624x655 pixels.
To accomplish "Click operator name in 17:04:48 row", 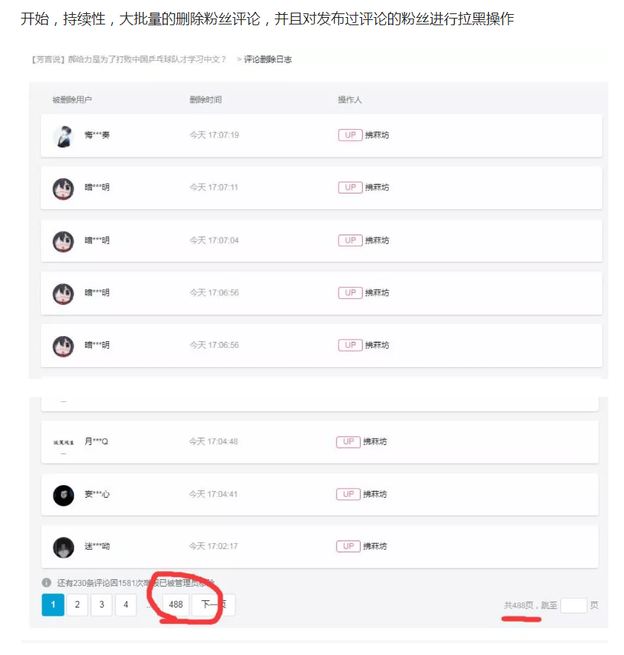I will [375, 441].
